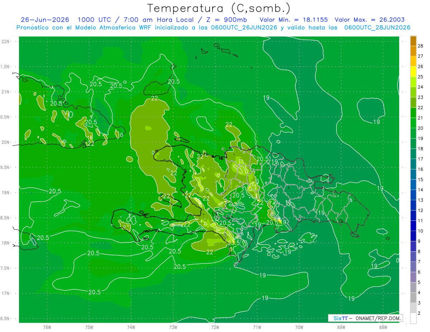
Task: Click the "7.5N" latitude axis label
Action: (5, 268)
